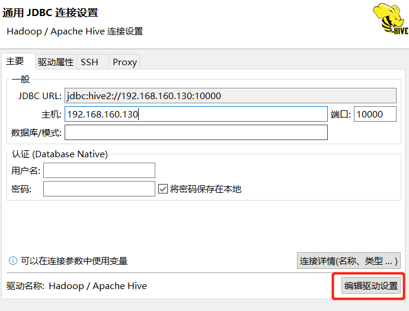Click the 驱动名称: Hadoop / Apache Hive text

tap(76, 286)
